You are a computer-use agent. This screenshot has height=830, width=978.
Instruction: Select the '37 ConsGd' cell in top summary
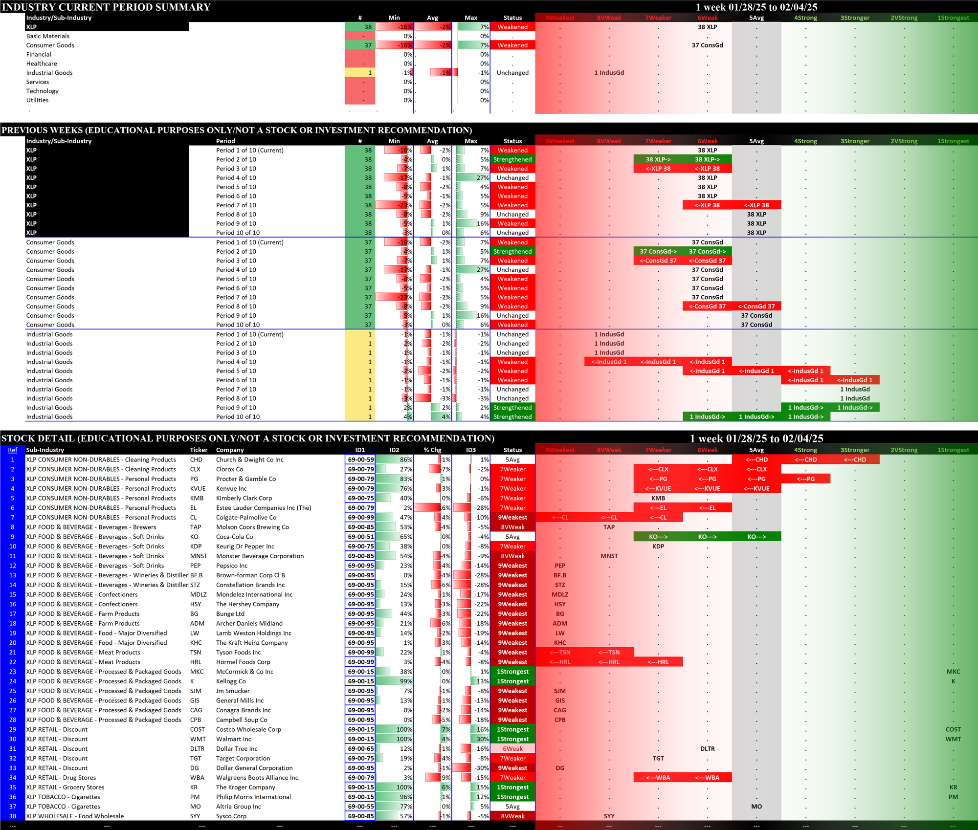coord(707,45)
